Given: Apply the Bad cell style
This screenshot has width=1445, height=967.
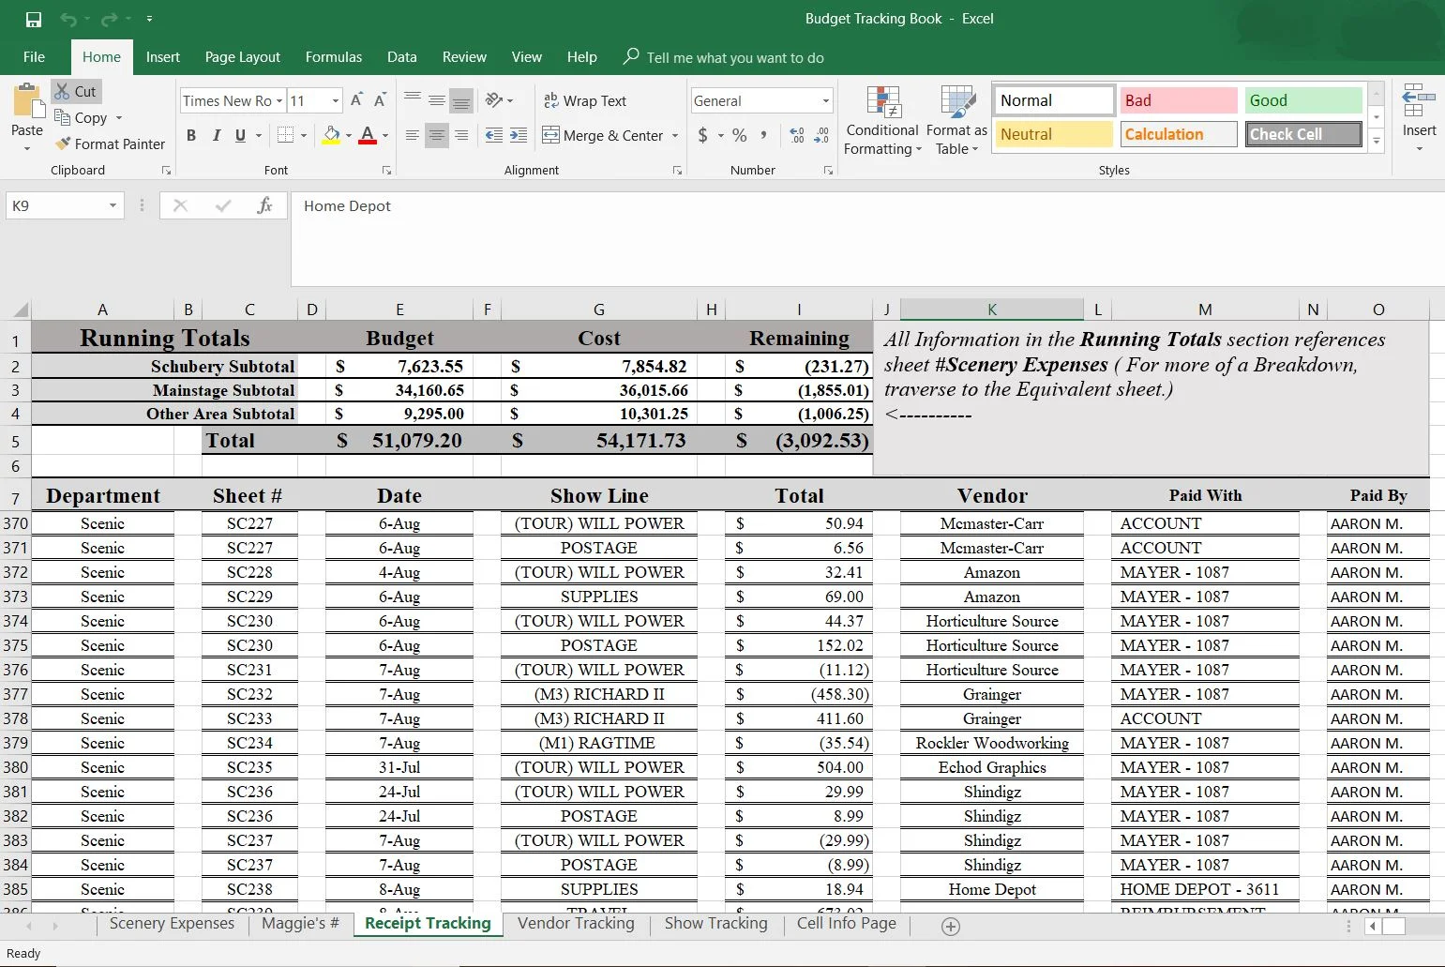Looking at the screenshot, I should coord(1179,100).
